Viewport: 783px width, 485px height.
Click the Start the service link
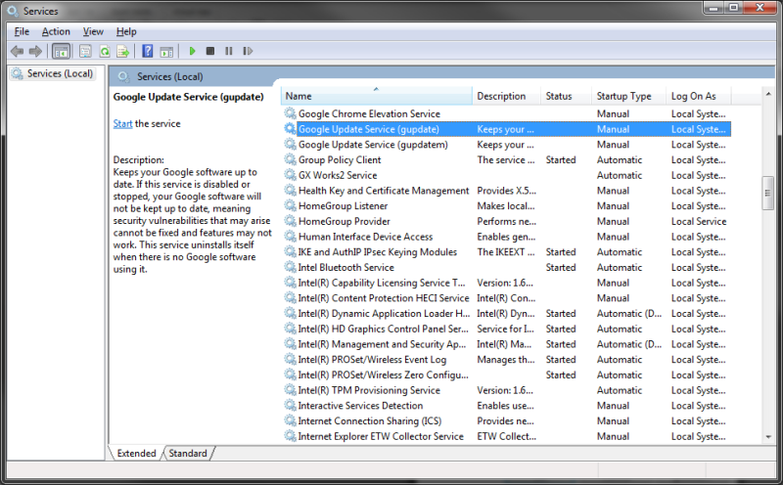[x=123, y=124]
